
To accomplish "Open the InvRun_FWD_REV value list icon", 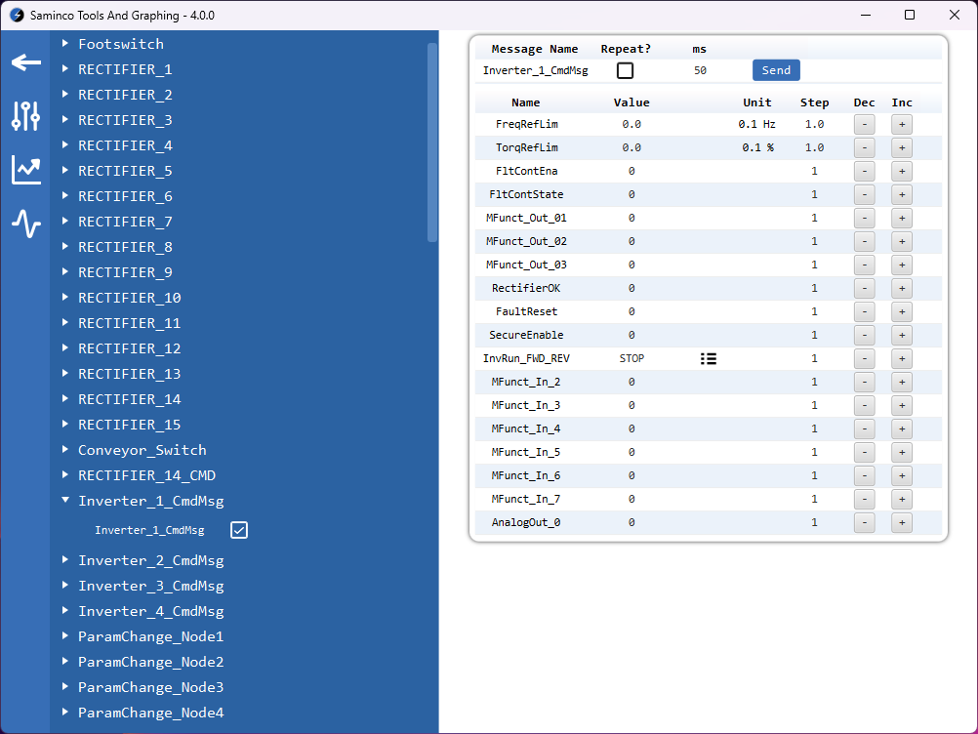I will tap(708, 358).
